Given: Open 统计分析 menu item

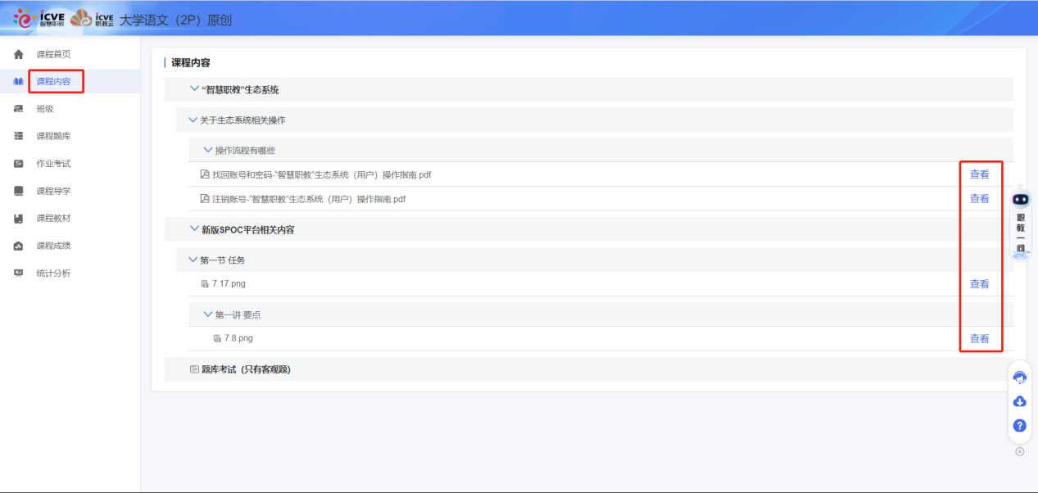Looking at the screenshot, I should click(x=53, y=274).
